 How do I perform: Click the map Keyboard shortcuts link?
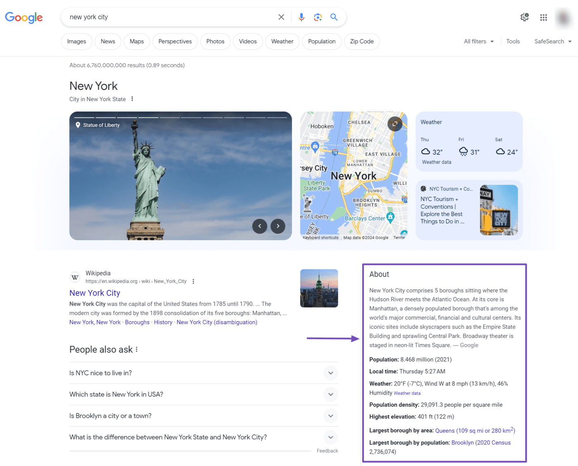click(x=320, y=238)
